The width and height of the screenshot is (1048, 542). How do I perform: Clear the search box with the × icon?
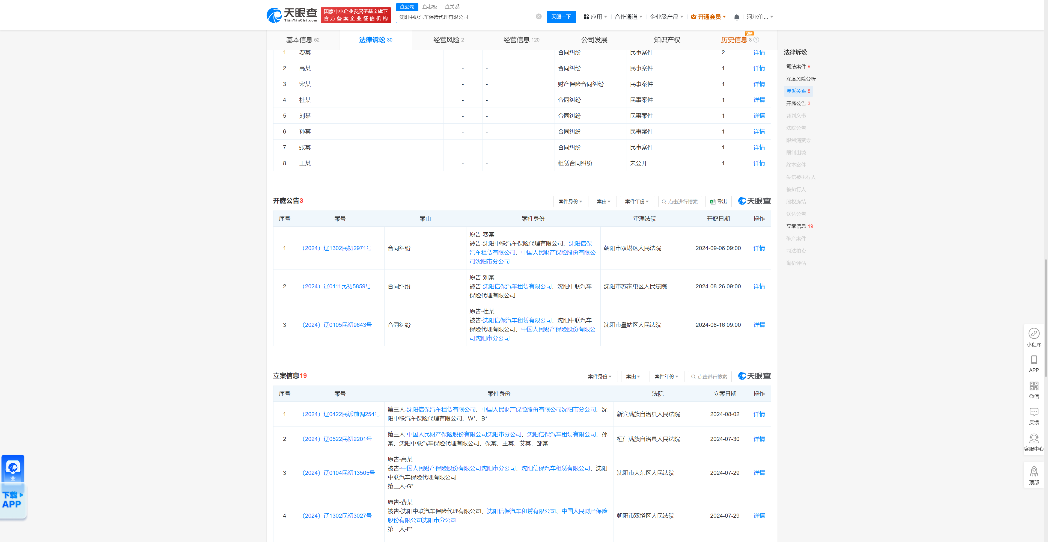point(539,17)
